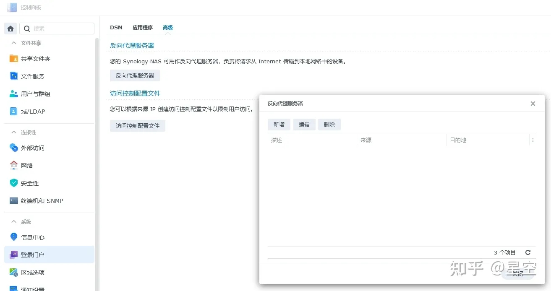551x291 pixels.
Task: Collapse the 连接性 section
Action: [x=14, y=133]
